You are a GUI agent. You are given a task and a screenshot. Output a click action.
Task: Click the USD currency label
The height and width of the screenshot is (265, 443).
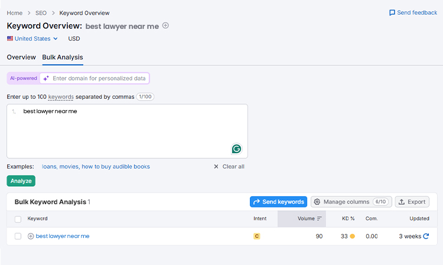[x=74, y=39]
